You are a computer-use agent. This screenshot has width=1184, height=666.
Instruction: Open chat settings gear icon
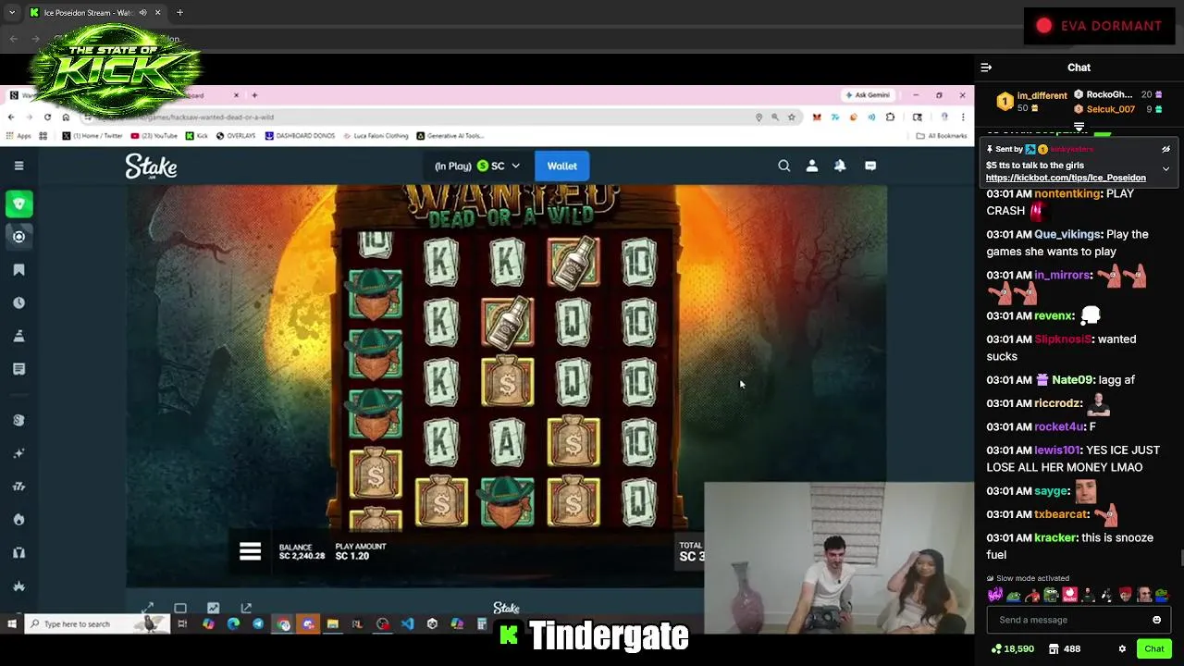pyautogui.click(x=1122, y=649)
